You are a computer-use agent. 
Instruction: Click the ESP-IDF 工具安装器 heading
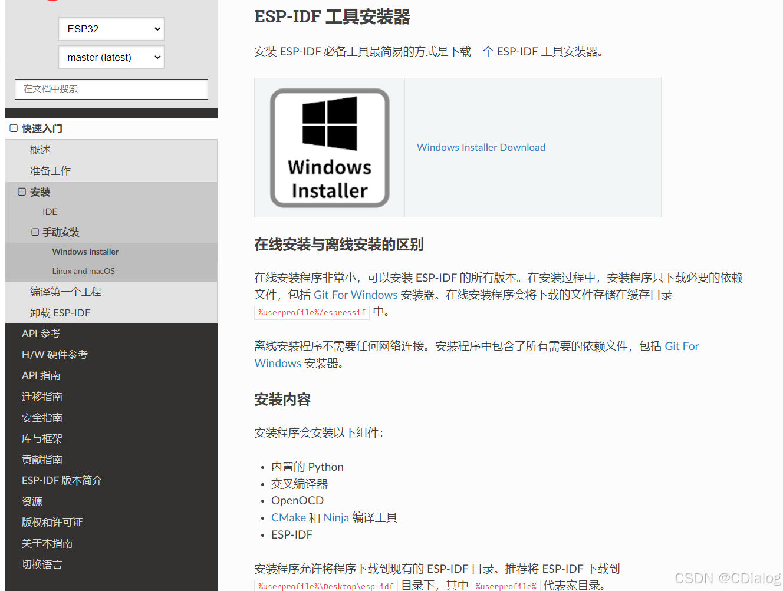coord(332,16)
